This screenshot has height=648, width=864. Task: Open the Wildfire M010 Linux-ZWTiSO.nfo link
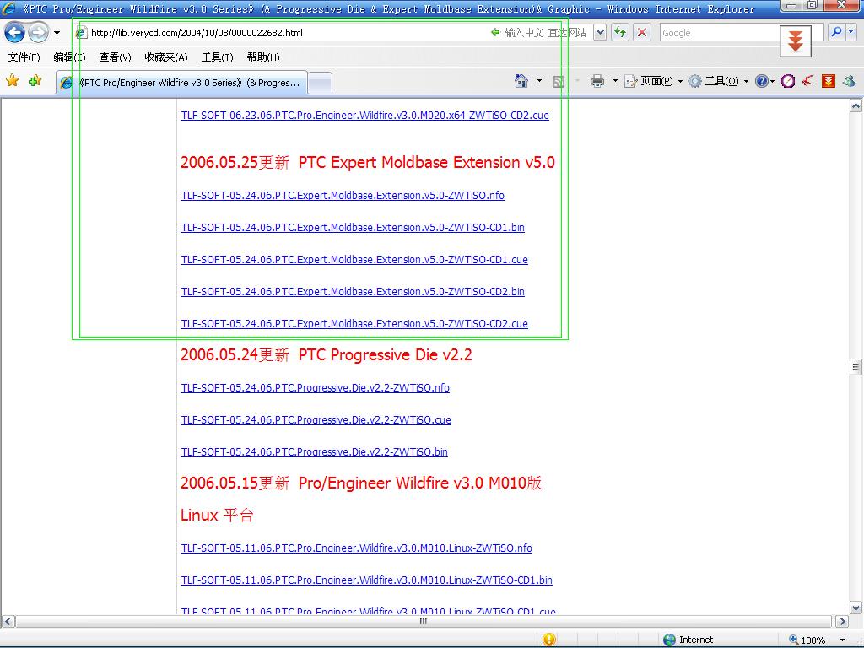point(357,548)
